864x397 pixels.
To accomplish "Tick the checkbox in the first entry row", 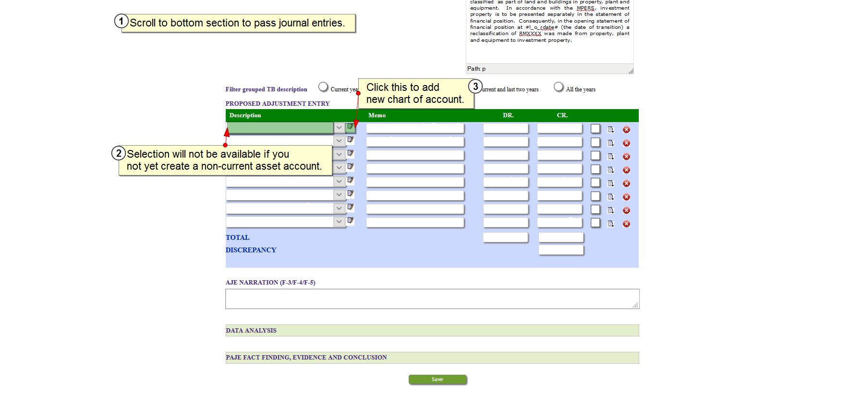I will [596, 129].
